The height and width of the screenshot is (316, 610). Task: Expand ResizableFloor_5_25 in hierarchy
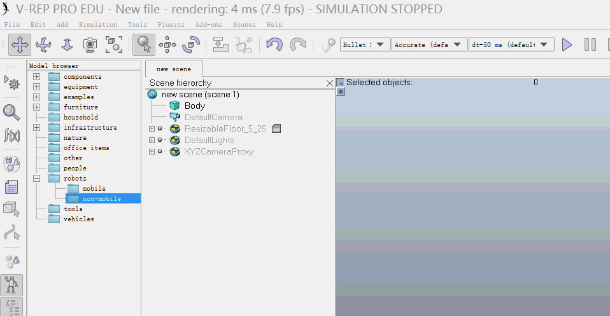(152, 128)
